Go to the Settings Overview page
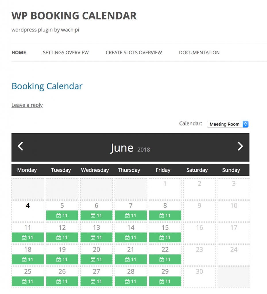 (65, 53)
